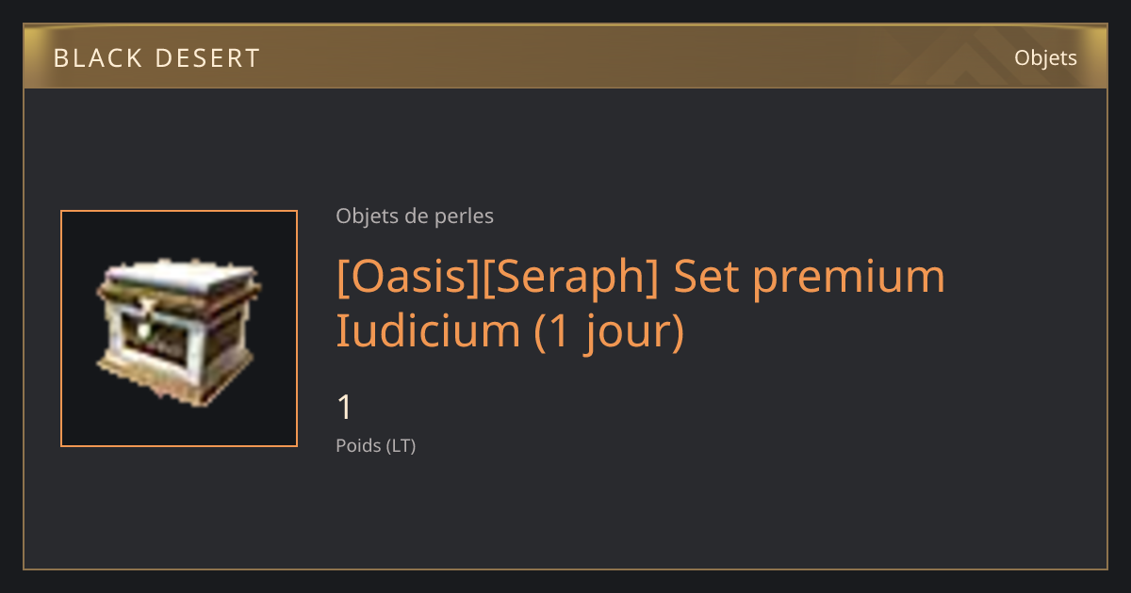Open the Objets link in header
This screenshot has height=593, width=1131.
click(x=1045, y=57)
